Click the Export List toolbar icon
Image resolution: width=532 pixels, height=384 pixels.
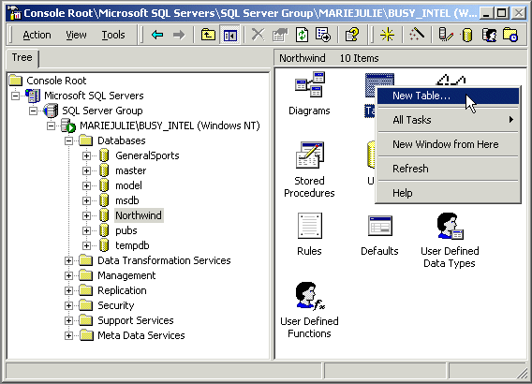(322, 35)
